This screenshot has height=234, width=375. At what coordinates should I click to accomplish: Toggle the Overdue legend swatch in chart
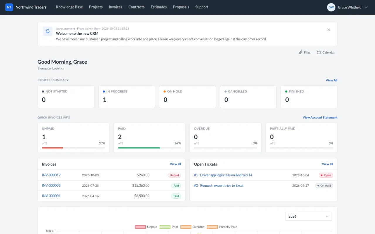tap(186, 227)
